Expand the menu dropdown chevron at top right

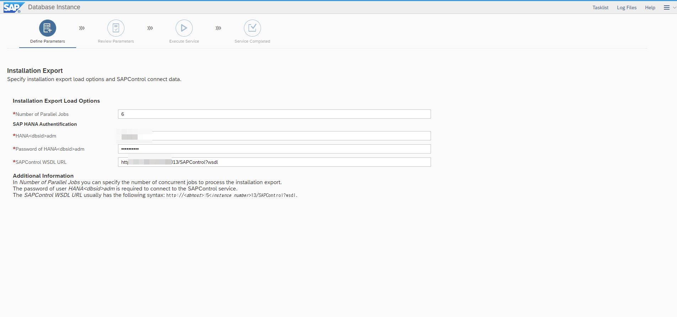(x=675, y=7)
